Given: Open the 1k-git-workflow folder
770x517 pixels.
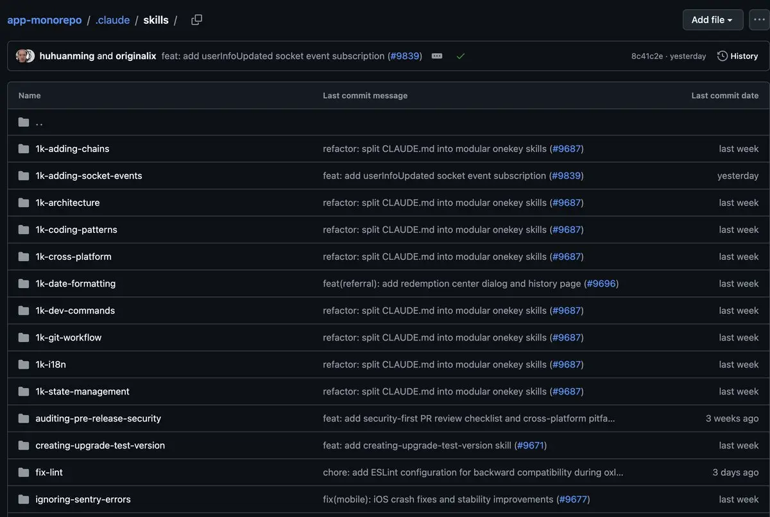Looking at the screenshot, I should [68, 337].
